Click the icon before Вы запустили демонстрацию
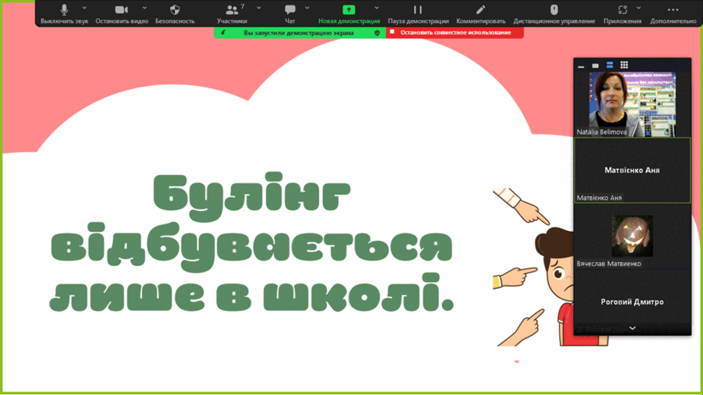703x395 pixels. pyautogui.click(x=224, y=33)
